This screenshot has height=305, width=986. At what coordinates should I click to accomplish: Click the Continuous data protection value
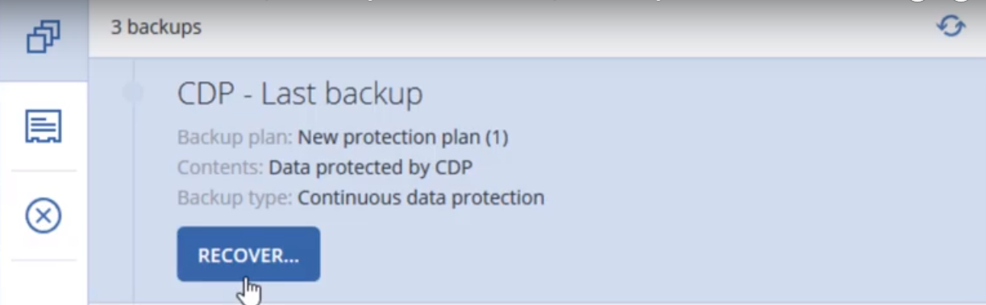pyautogui.click(x=421, y=197)
